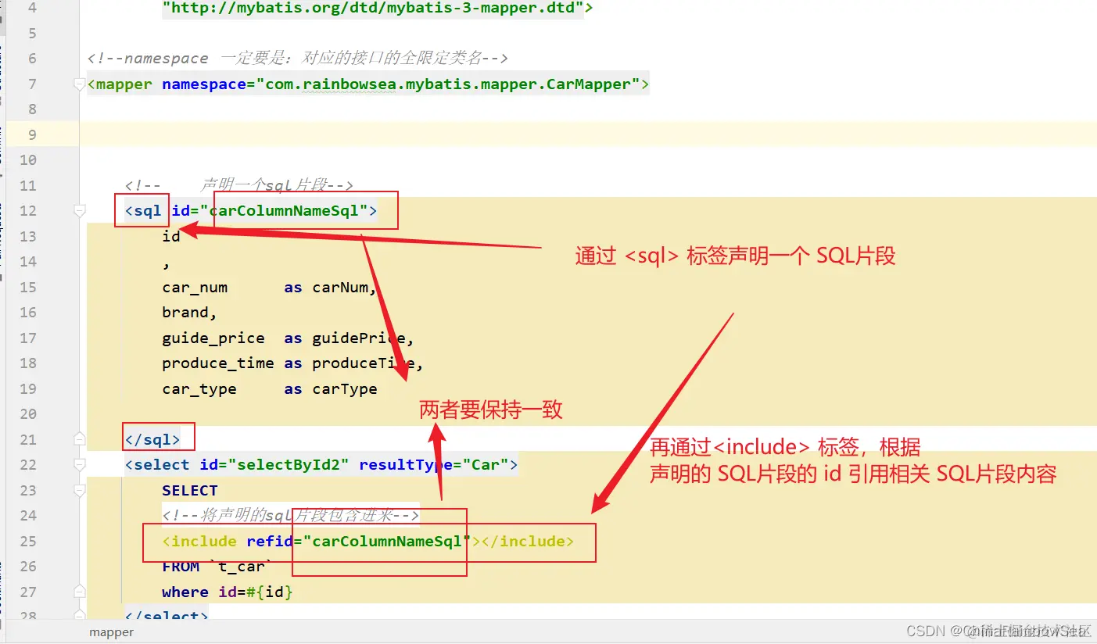Click the "Car" resultType value

486,465
